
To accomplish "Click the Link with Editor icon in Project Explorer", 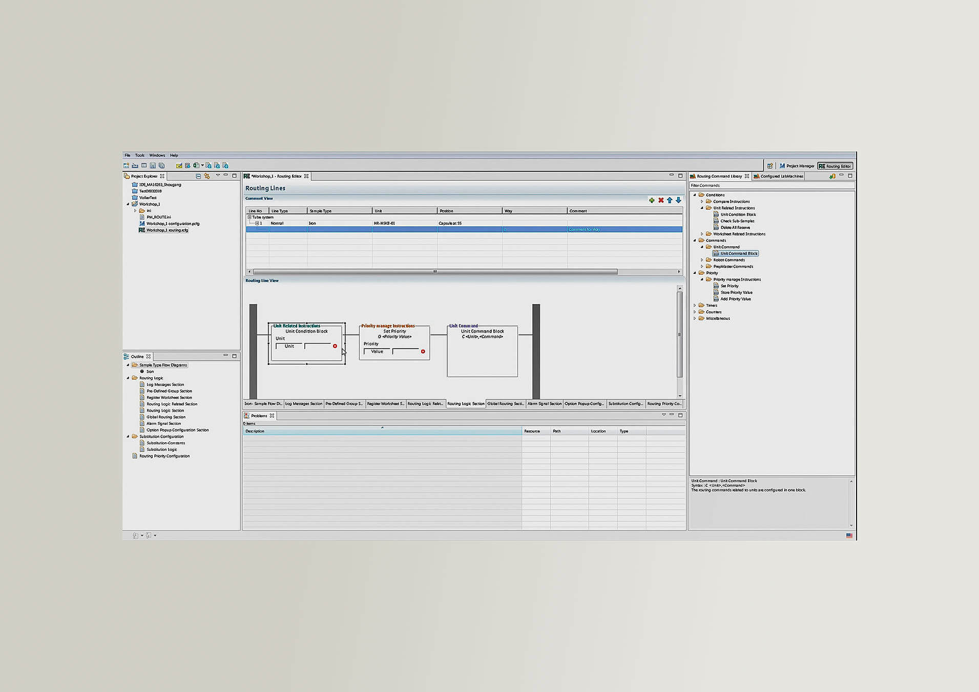I will pos(207,176).
